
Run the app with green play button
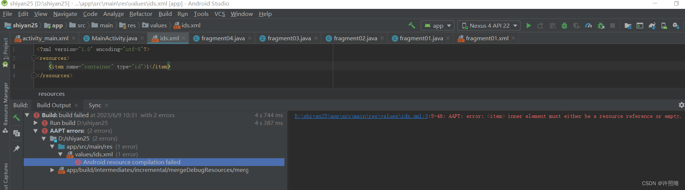click(x=529, y=26)
